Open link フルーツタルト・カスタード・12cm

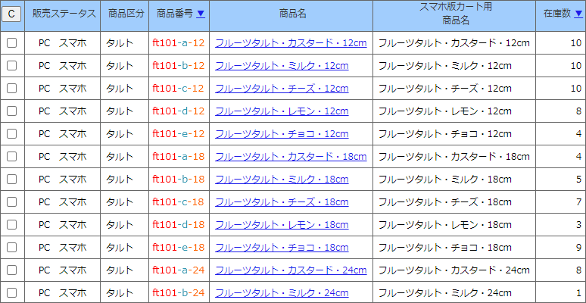(x=291, y=43)
